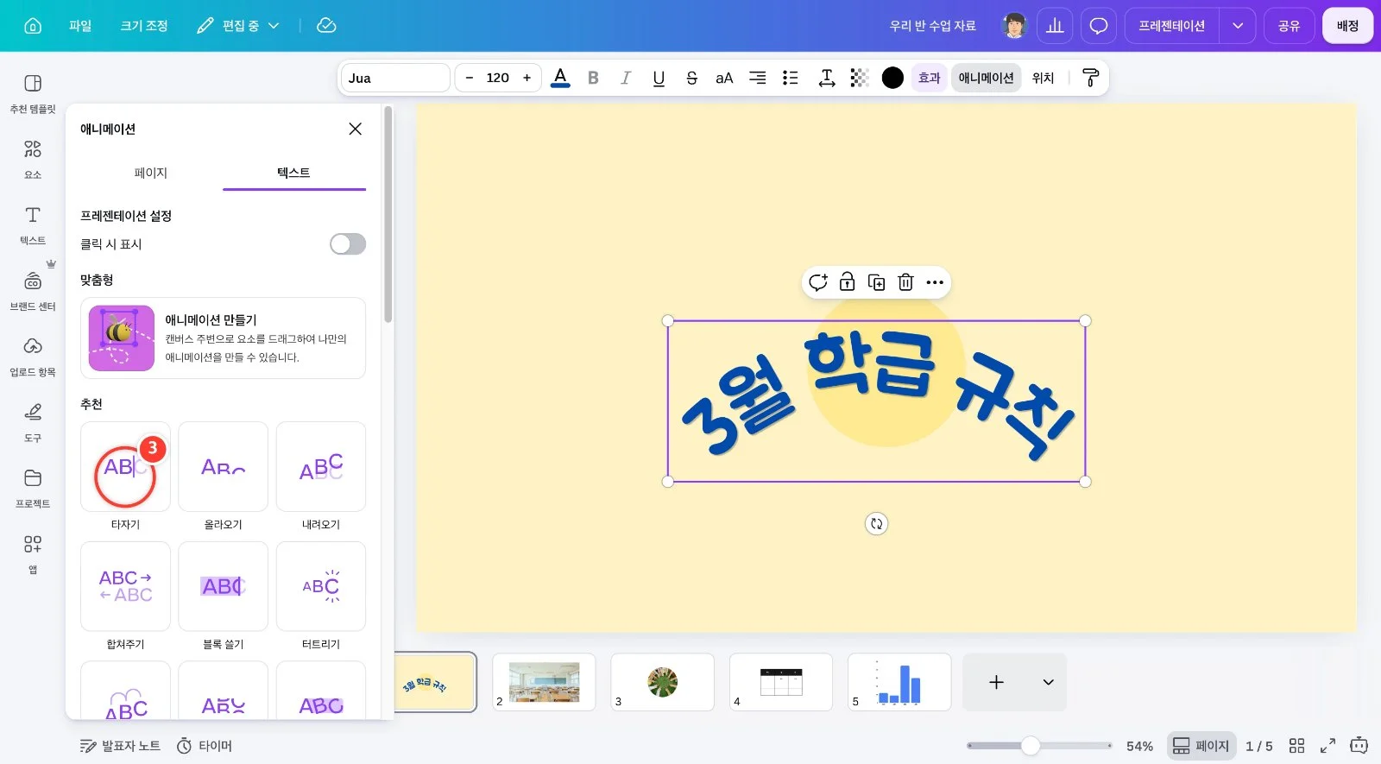Open the Jua font dropdown
Screen dimensions: 1381x764
[x=395, y=78]
